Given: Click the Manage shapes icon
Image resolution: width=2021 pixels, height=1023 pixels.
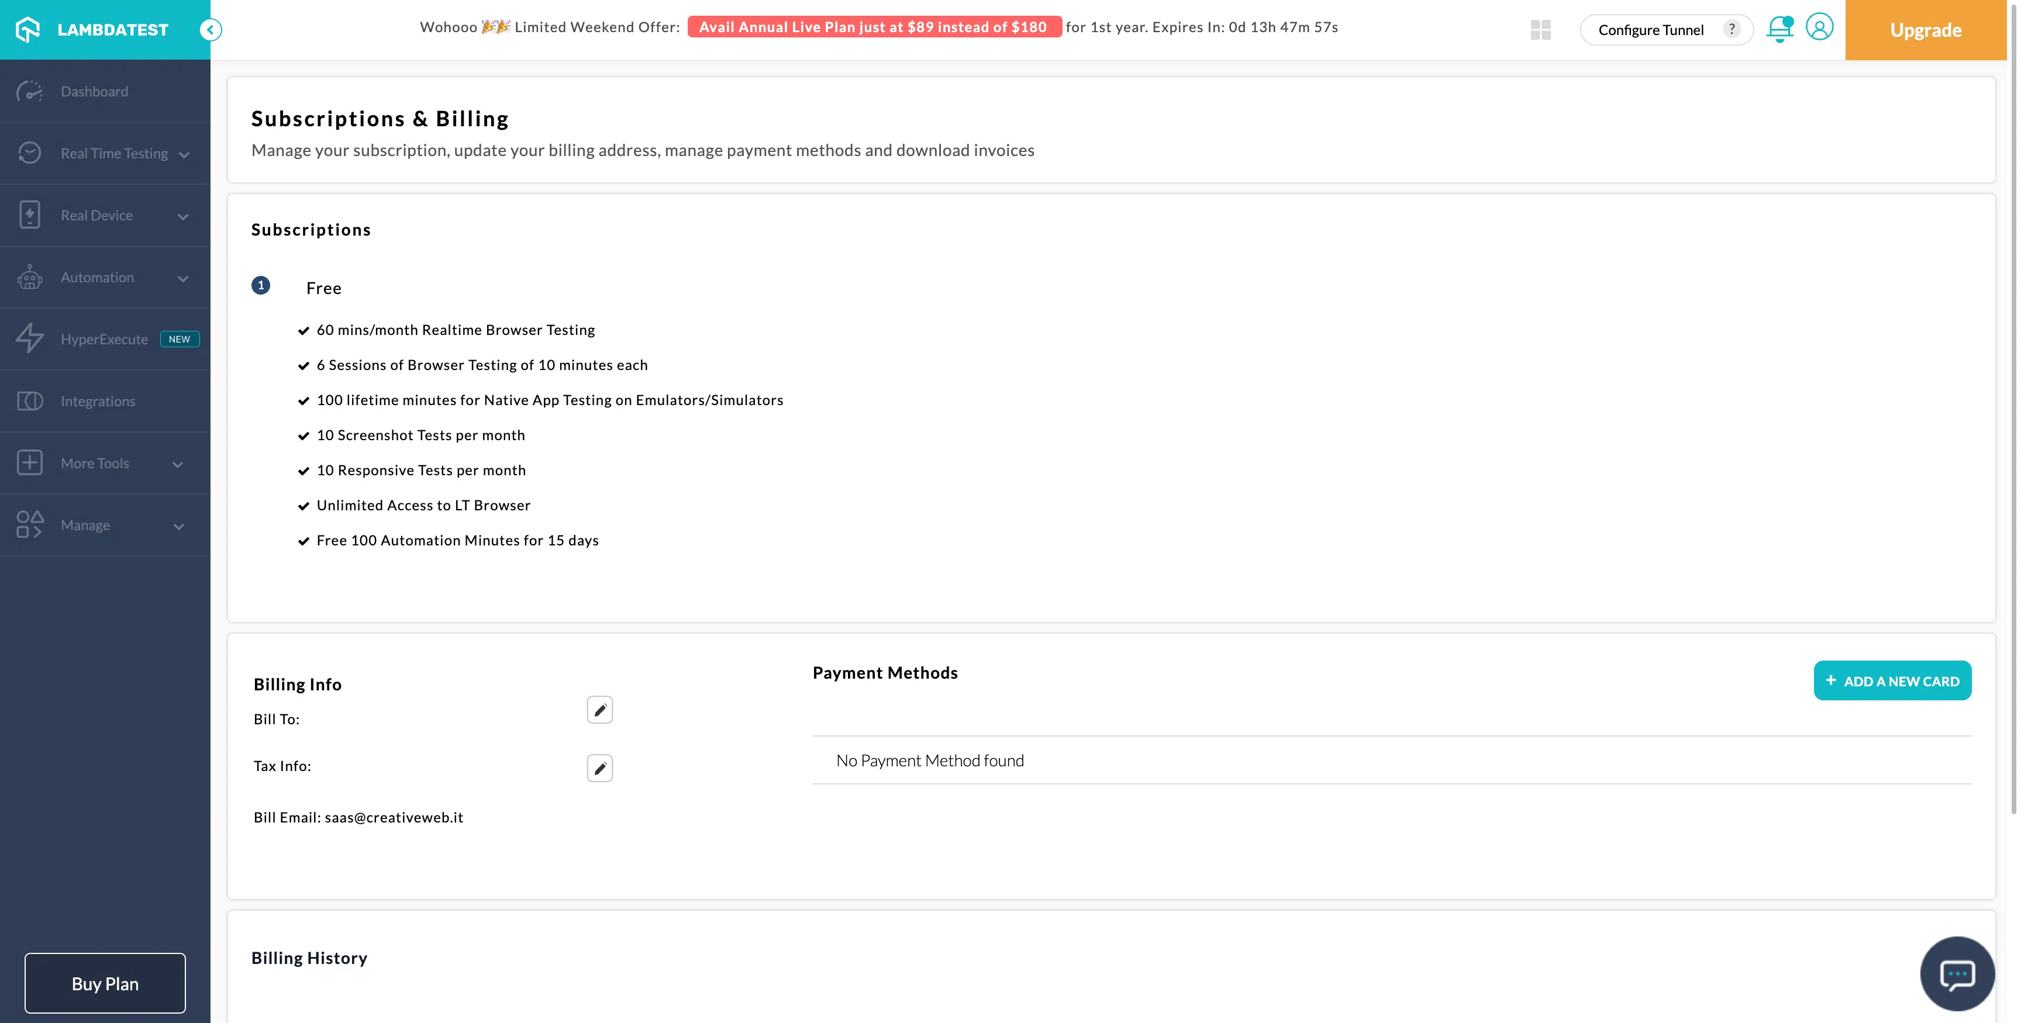Looking at the screenshot, I should [30, 525].
